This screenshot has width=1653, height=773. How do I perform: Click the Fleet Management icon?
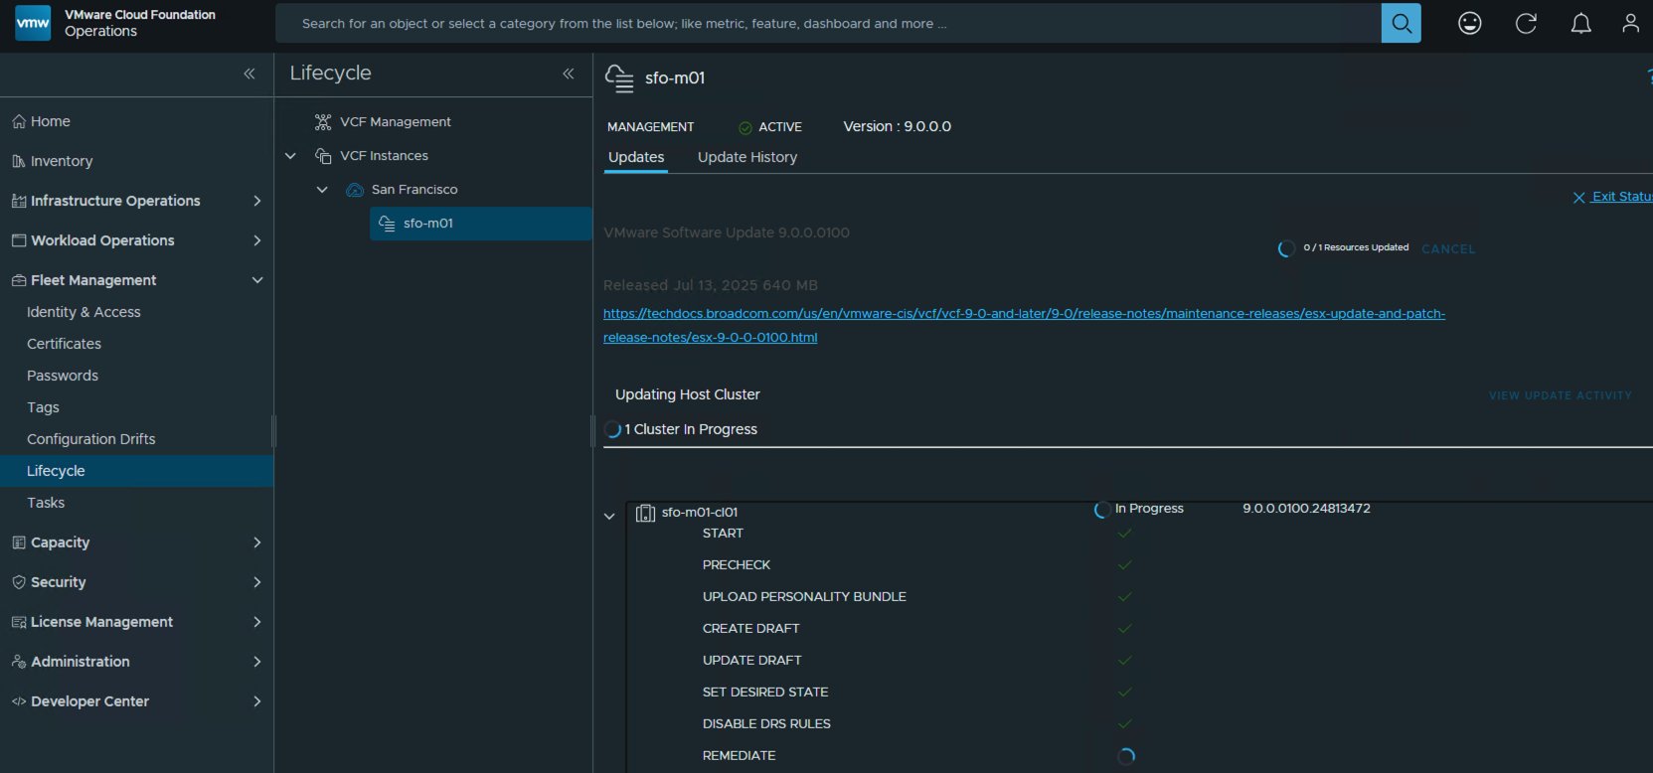pyautogui.click(x=19, y=280)
